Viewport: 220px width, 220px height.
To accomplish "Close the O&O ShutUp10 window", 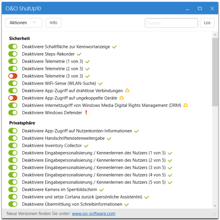I will coord(212,9).
